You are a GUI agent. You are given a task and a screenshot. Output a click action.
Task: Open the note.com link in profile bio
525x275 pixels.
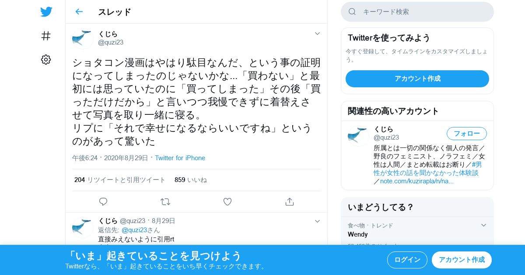[x=417, y=181]
